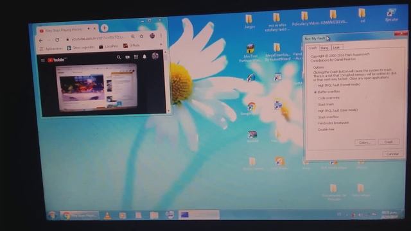Open the LocalPelis bookmark
411x231 pixels.
tap(109, 47)
